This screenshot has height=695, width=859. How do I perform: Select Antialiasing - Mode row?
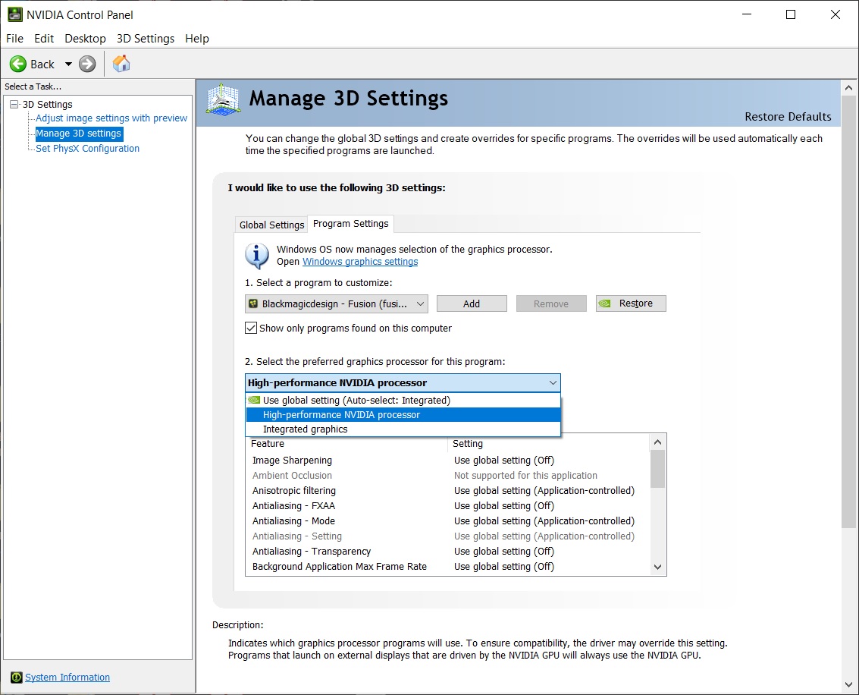447,520
